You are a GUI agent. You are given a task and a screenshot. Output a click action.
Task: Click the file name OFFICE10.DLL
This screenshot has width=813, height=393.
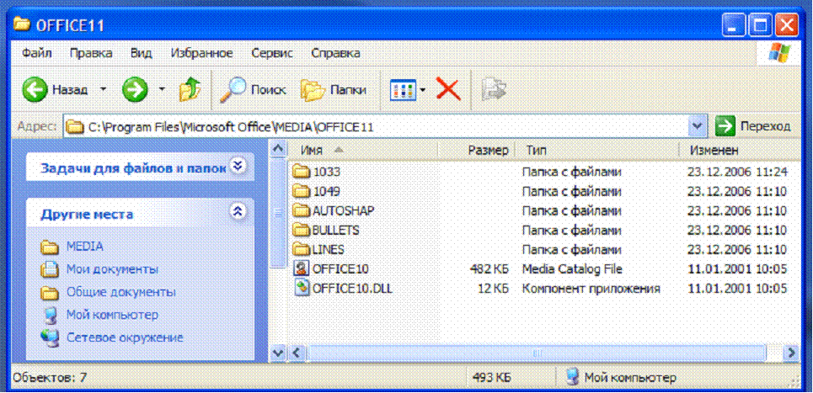point(352,289)
